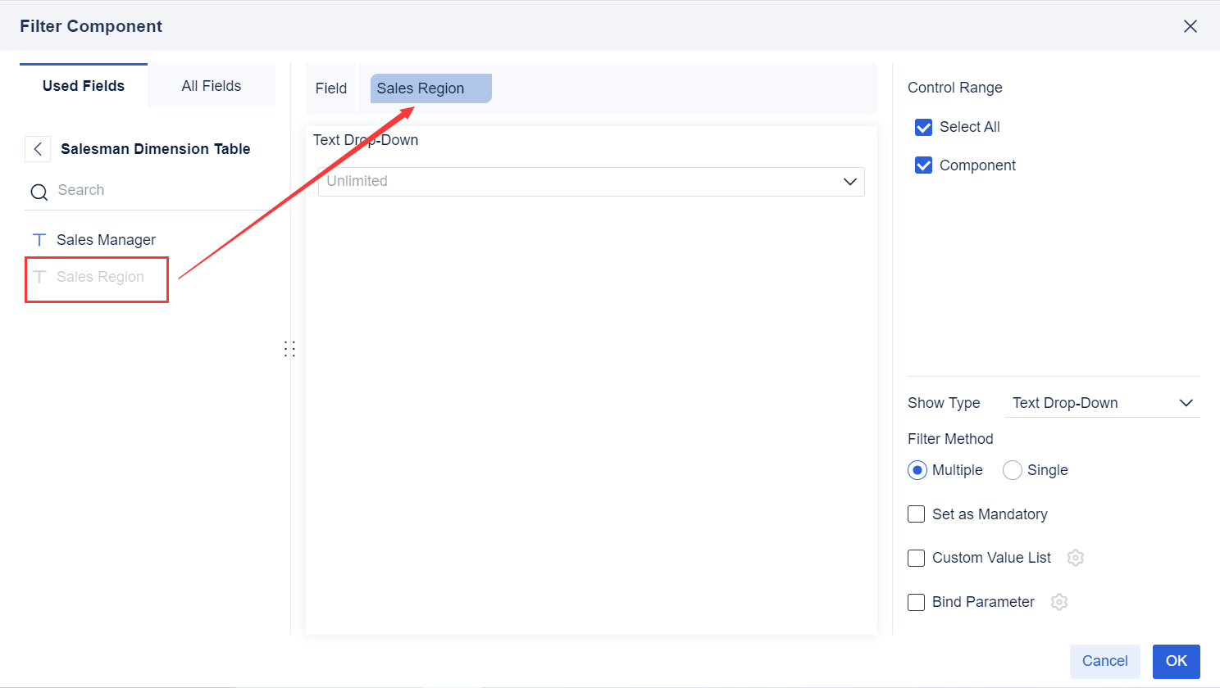Open Bind Parameter settings gear
The image size is (1220, 688).
click(x=1058, y=602)
